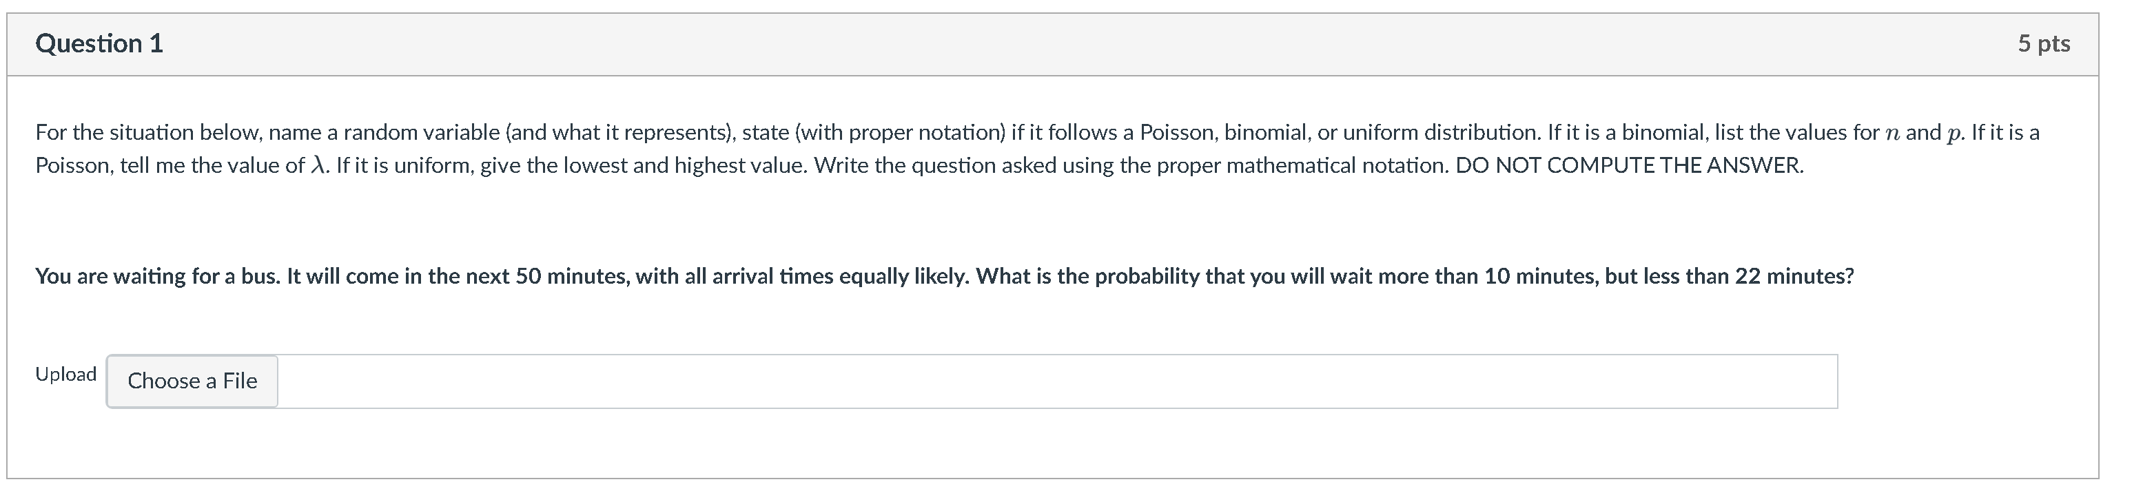Open the file picker via Choose a File
Viewport: 2132px width, 493px height.
[192, 381]
